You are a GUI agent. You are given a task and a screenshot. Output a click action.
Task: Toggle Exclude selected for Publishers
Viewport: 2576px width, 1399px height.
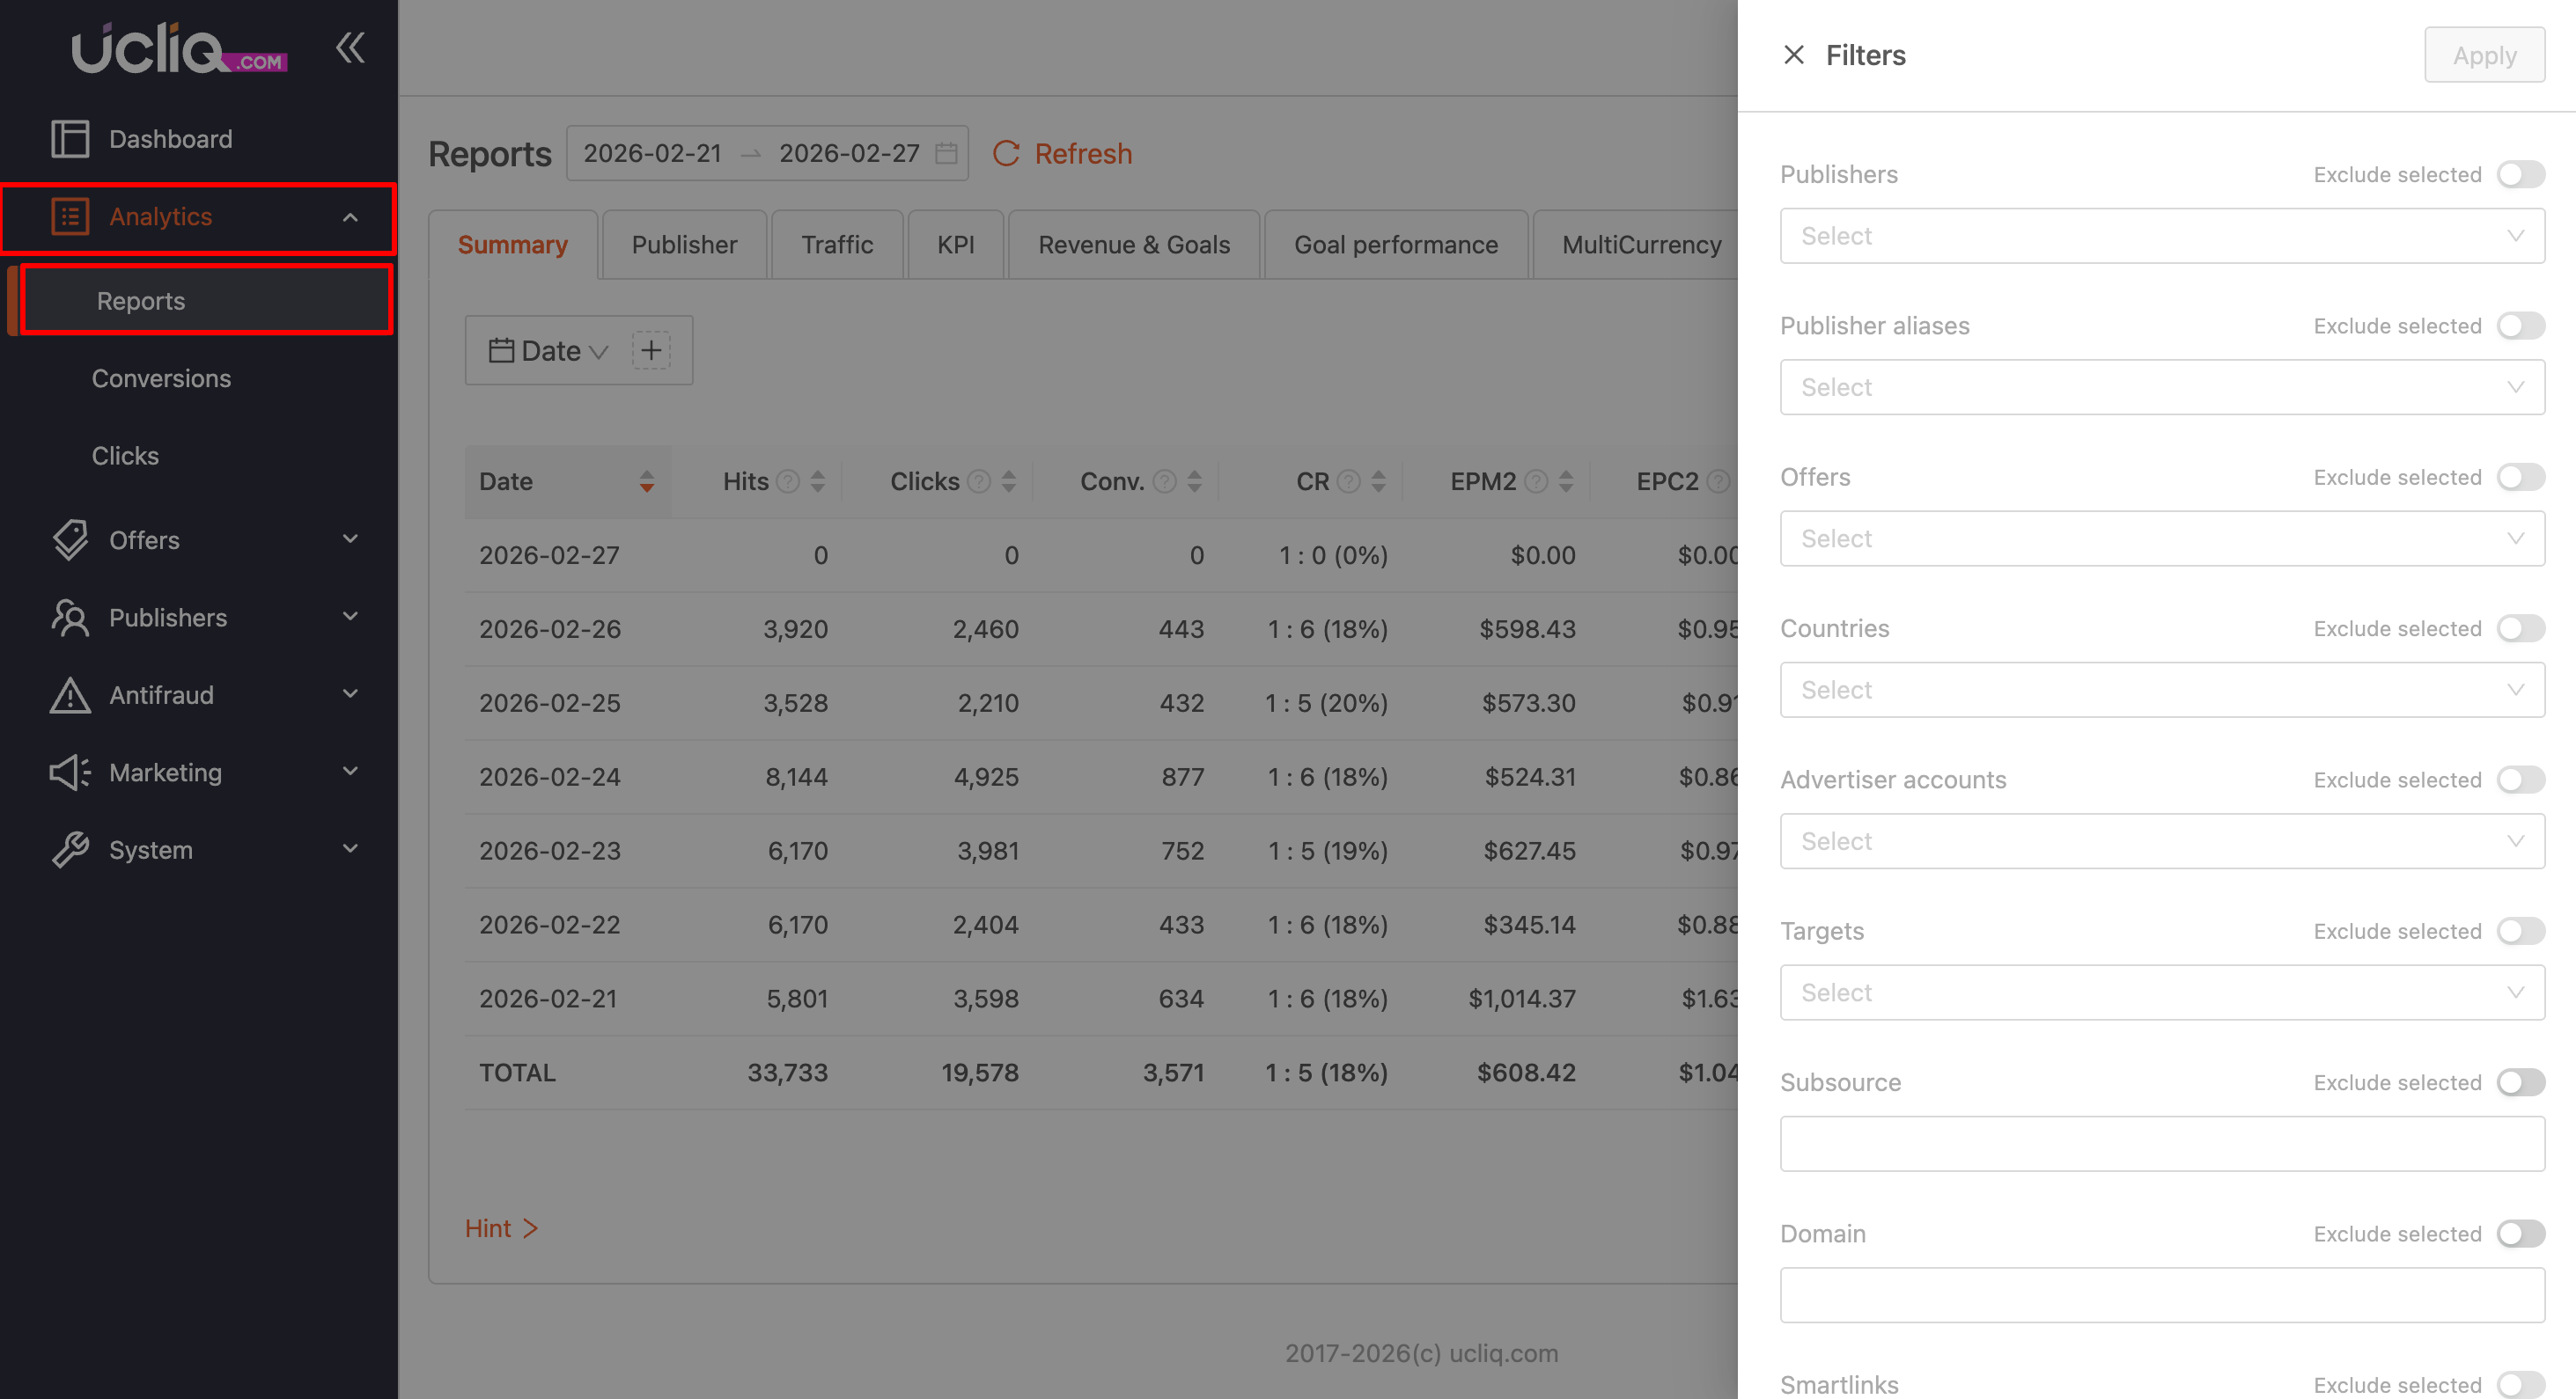click(2519, 175)
